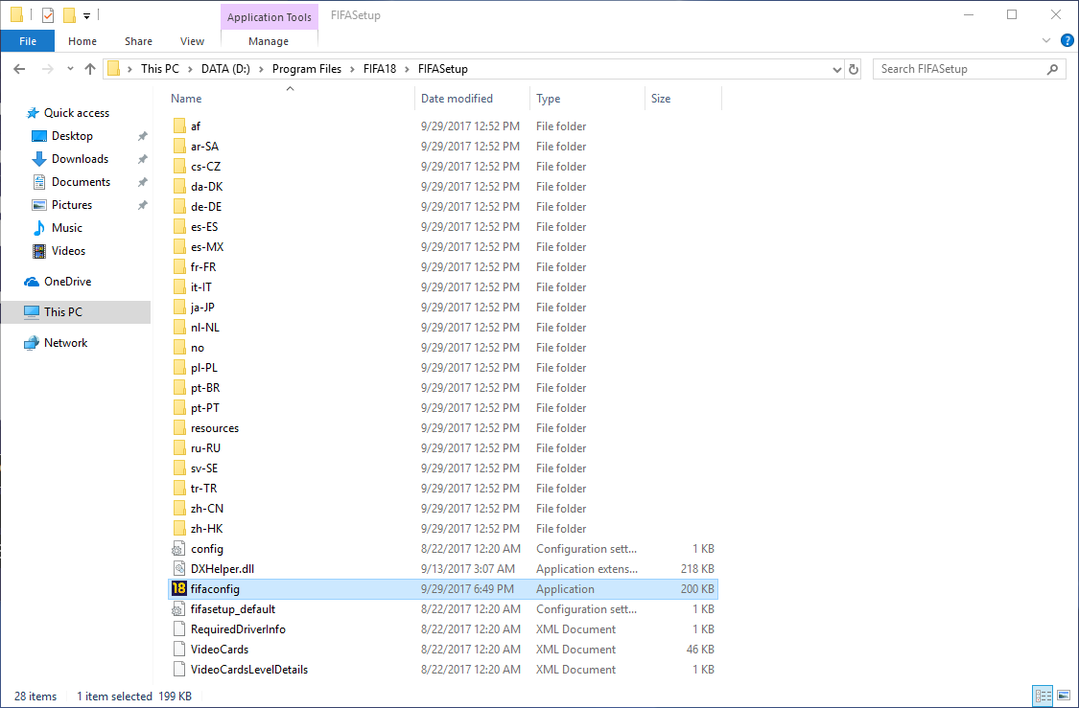Select the ru-RU folder name
This screenshot has width=1079, height=708.
point(205,447)
